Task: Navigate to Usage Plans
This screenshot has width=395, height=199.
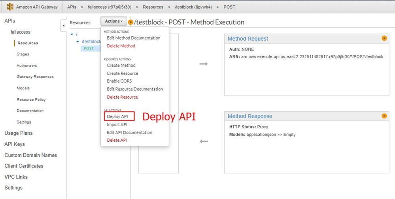Action: [19, 133]
